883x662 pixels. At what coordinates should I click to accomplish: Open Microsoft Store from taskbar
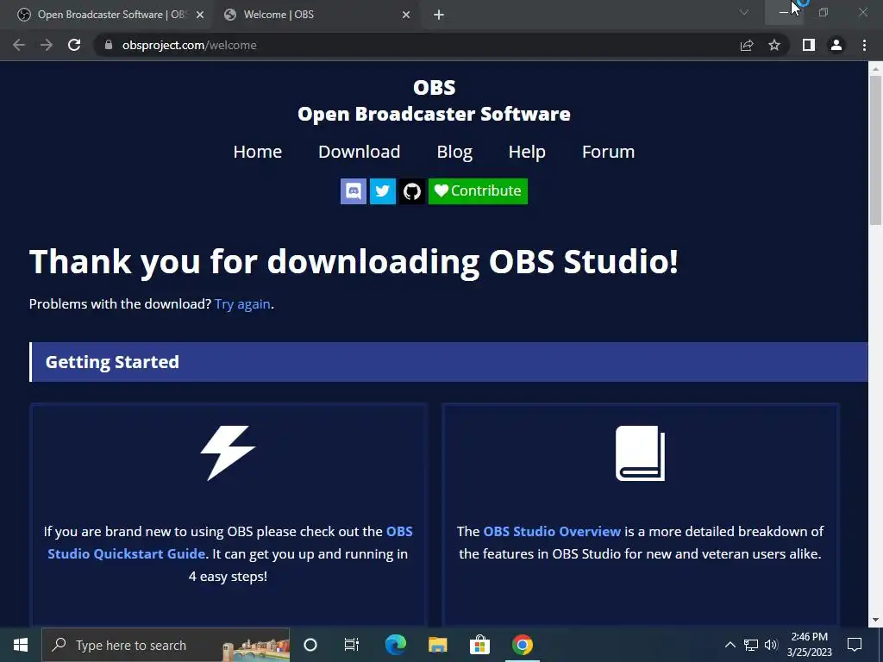[479, 645]
